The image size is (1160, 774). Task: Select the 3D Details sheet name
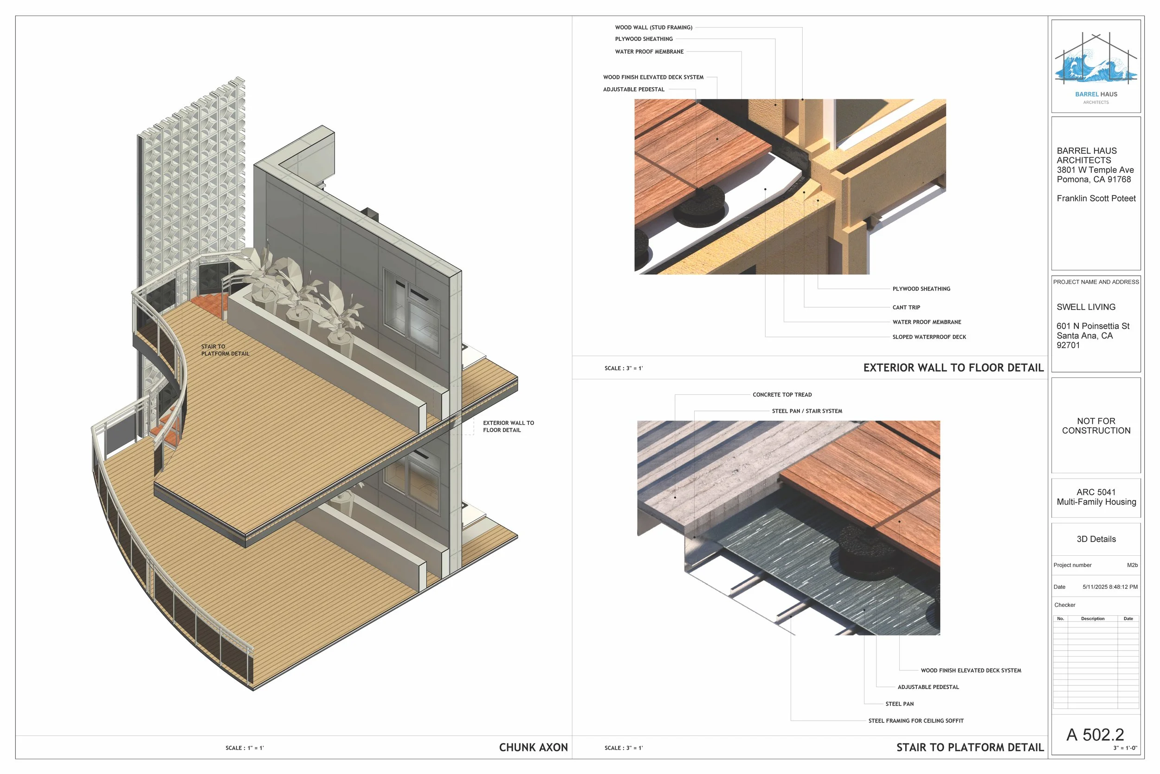(x=1096, y=539)
